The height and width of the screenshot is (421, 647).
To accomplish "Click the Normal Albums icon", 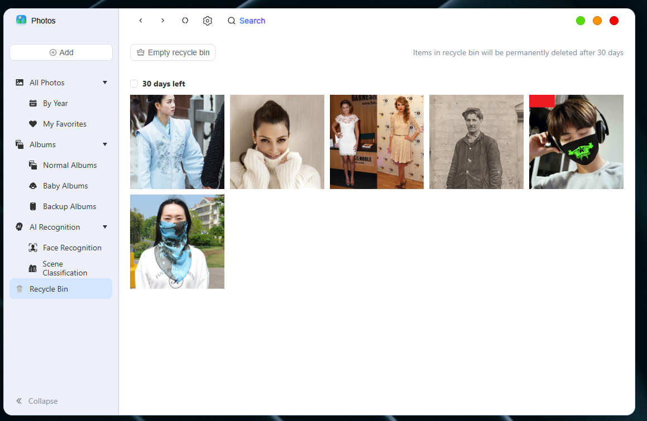I will point(33,165).
